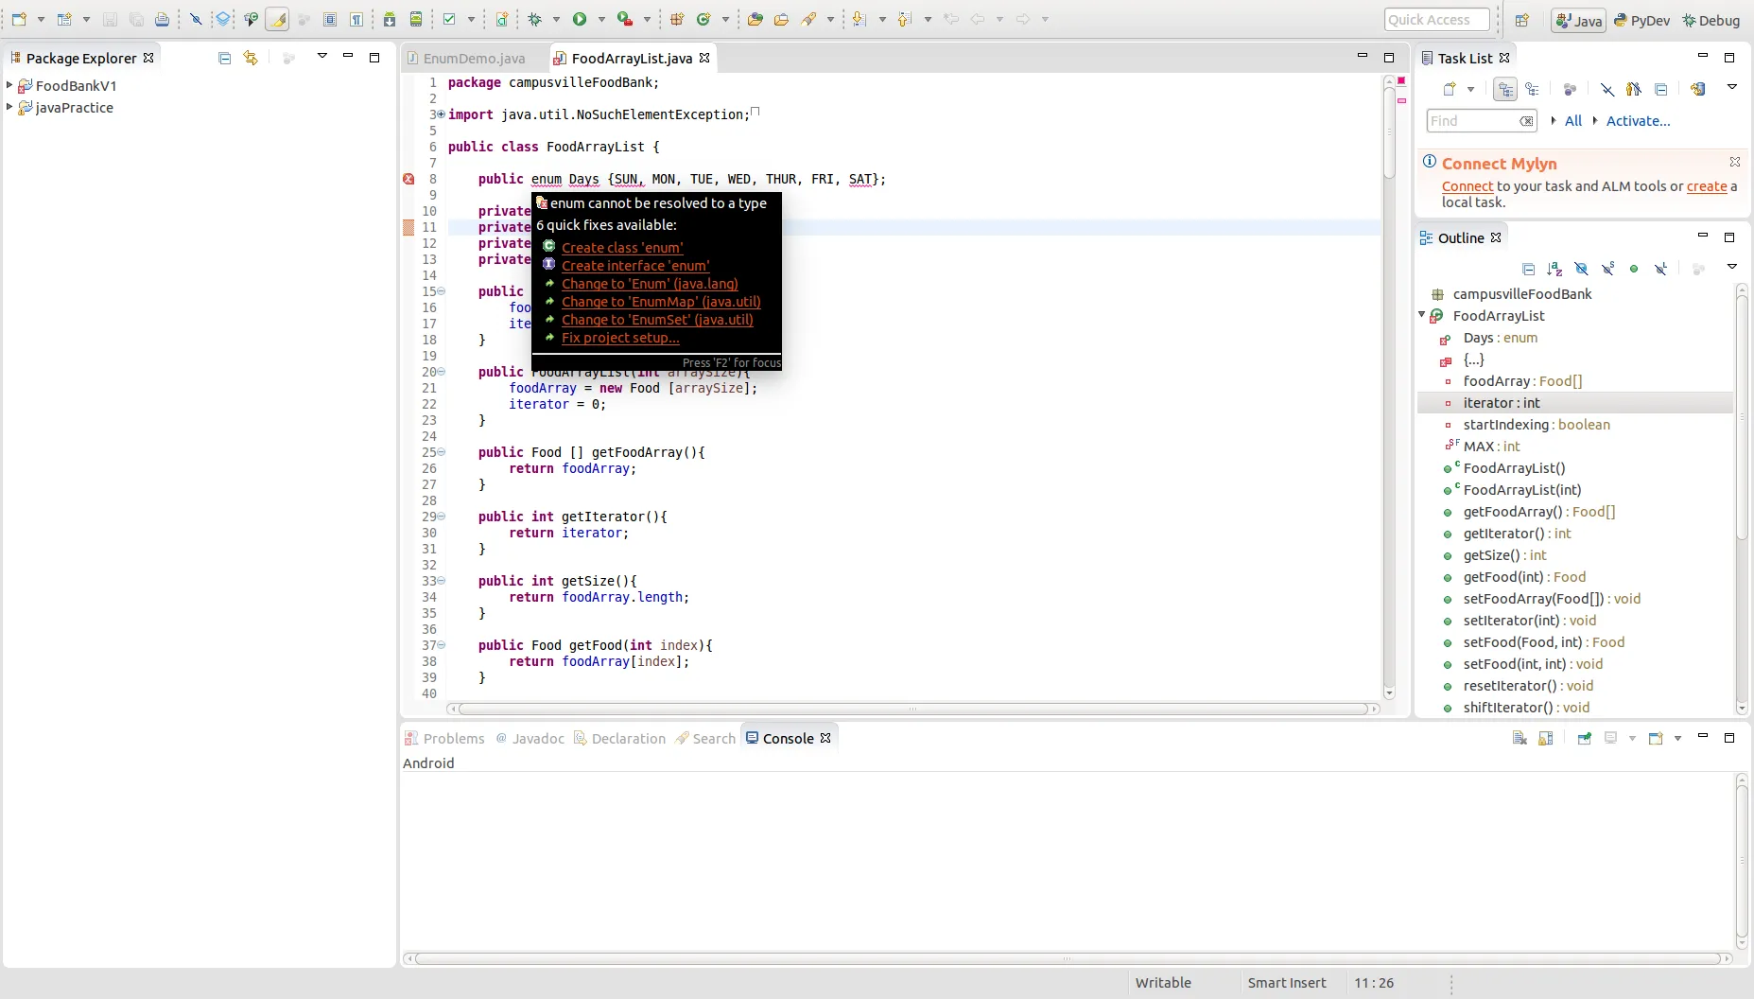Click the New Java Class icon
The image size is (1754, 999).
click(703, 19)
